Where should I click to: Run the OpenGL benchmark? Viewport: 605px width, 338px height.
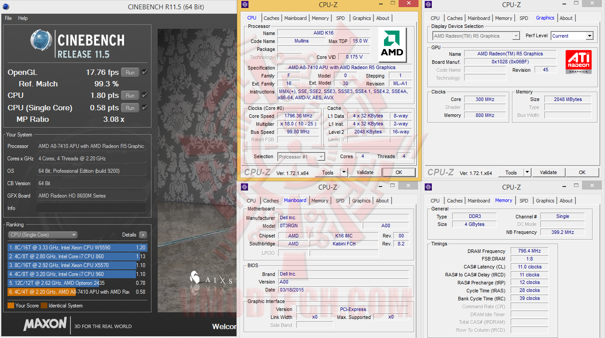130,72
